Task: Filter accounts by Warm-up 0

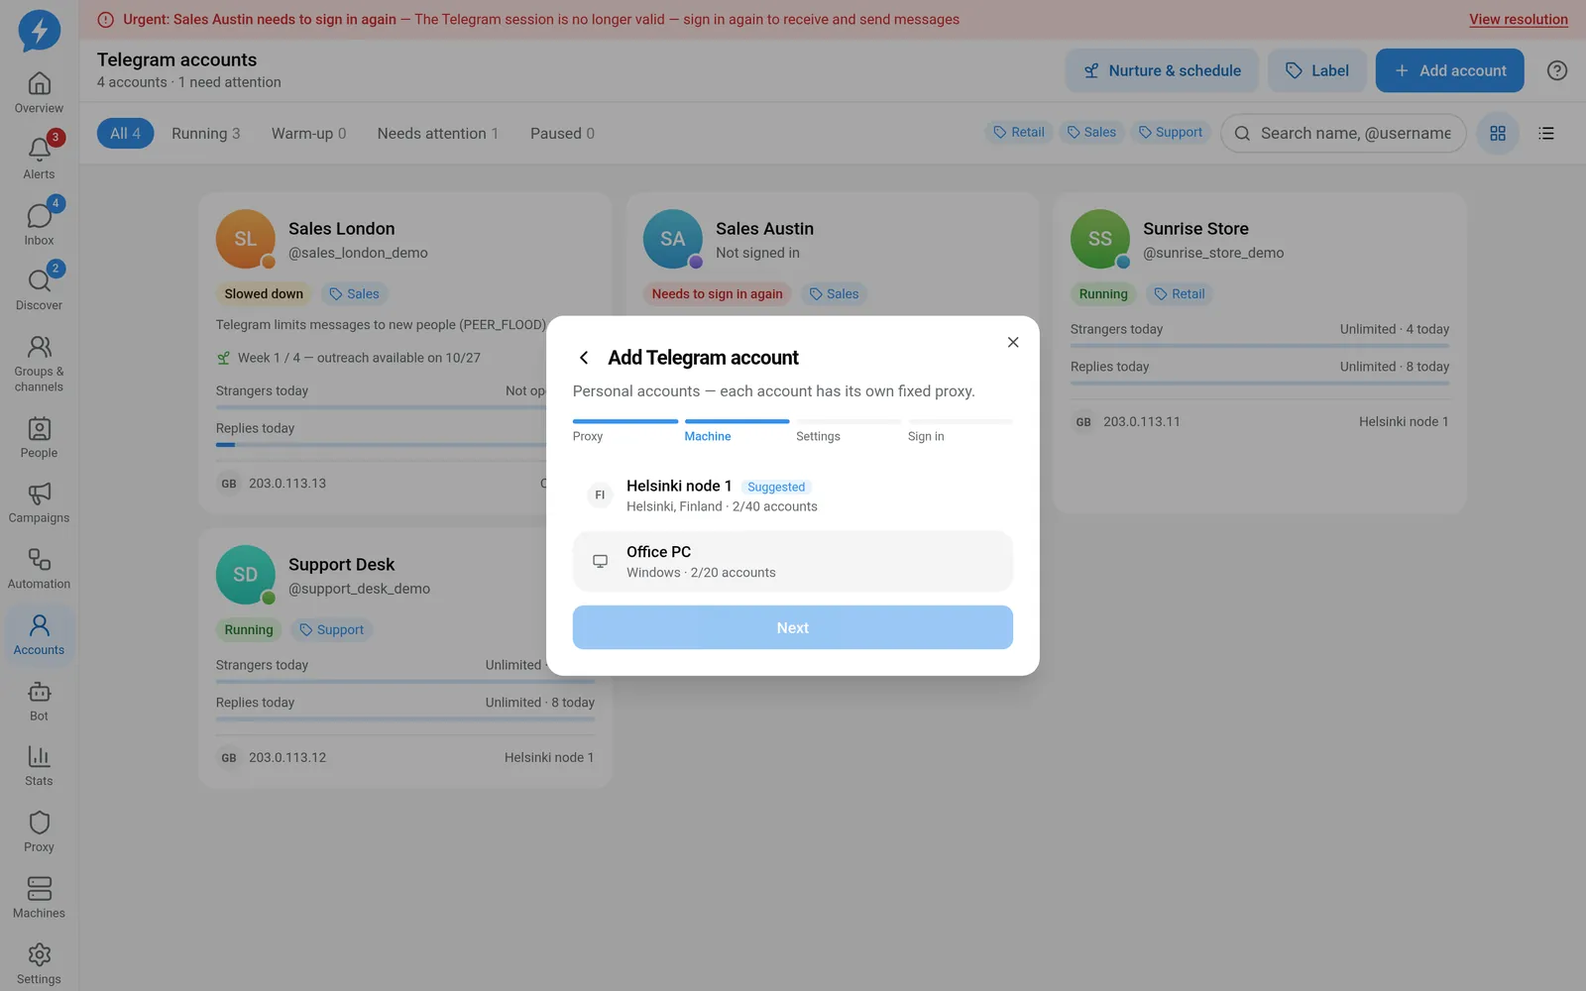Action: pyautogui.click(x=309, y=133)
